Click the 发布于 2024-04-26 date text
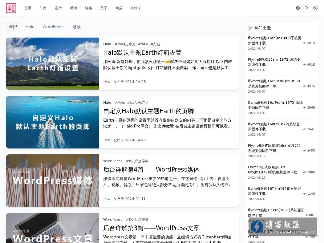324x243 pixels. 129,82
